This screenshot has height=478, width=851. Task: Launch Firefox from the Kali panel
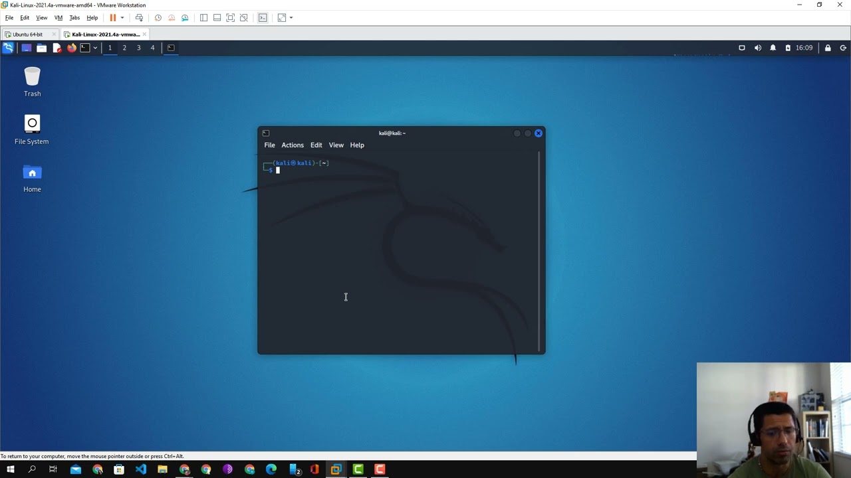(x=72, y=48)
